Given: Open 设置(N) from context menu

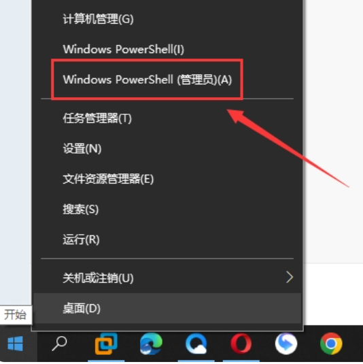Looking at the screenshot, I should 167,148.
